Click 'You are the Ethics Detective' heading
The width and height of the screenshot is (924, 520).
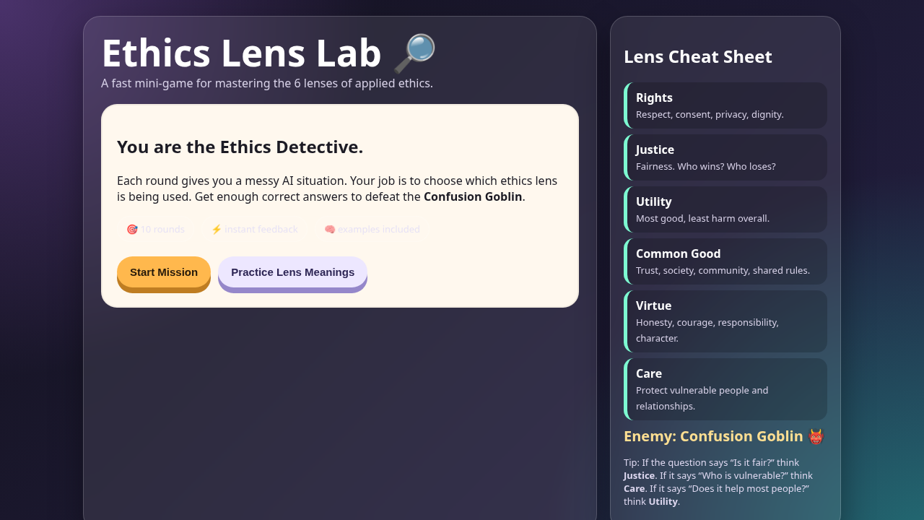(240, 147)
